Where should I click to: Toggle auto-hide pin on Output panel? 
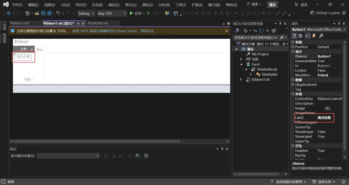coord(222,149)
